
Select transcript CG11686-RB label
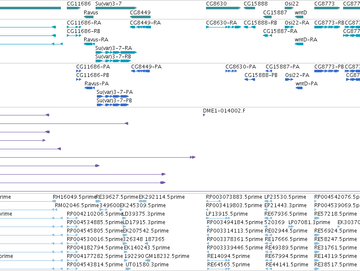[x=83, y=31]
